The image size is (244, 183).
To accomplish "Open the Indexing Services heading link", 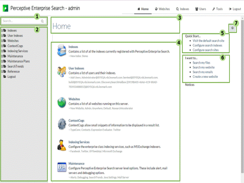I will click(x=79, y=142).
